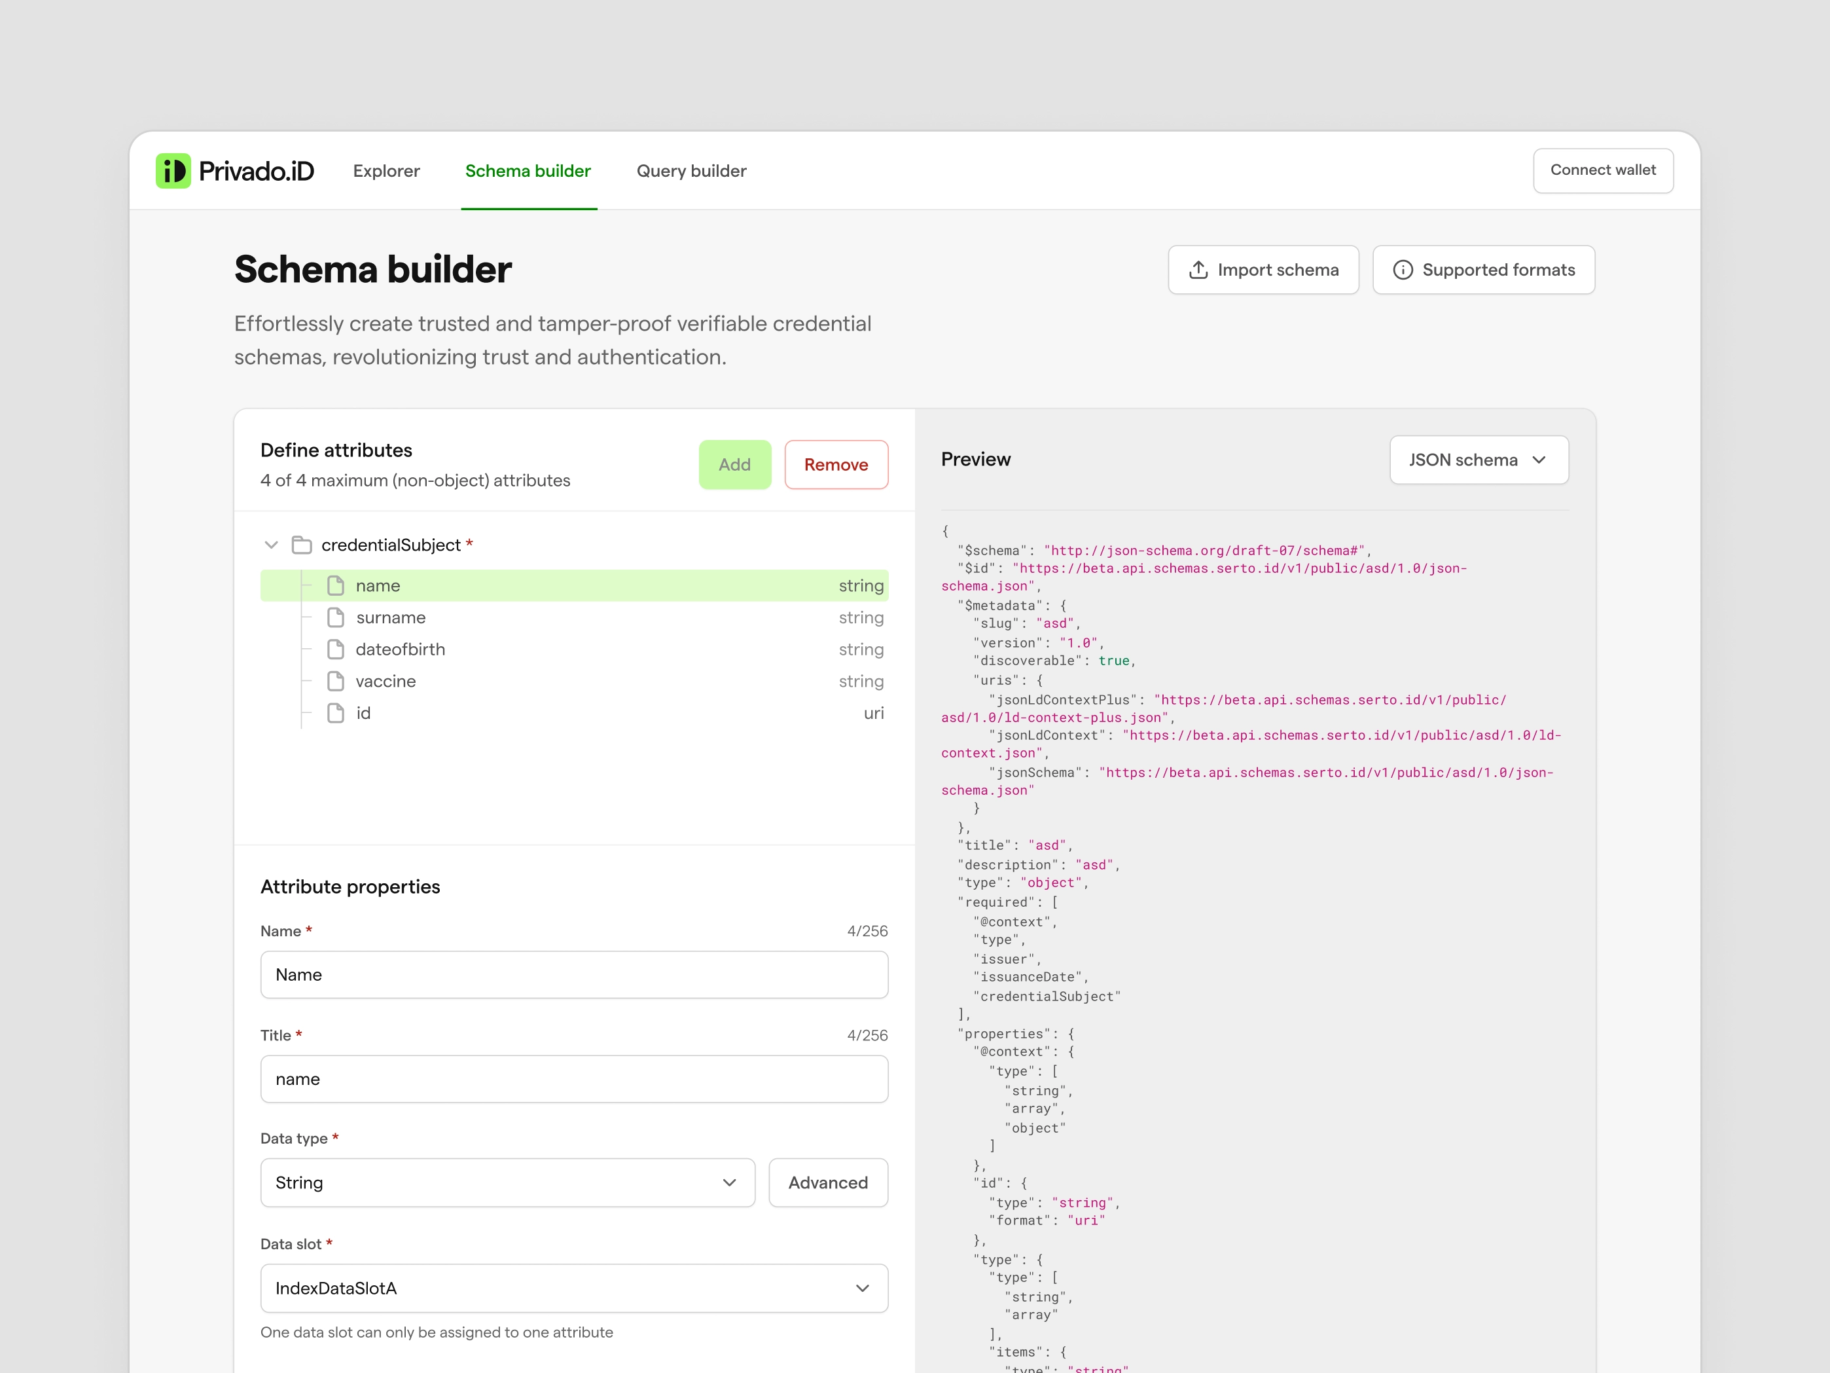Image resolution: width=1830 pixels, height=1373 pixels.
Task: Click the file icon beside the surname attribute
Action: (x=336, y=617)
